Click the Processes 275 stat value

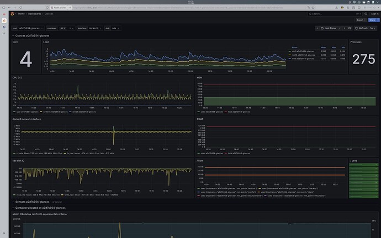tap(364, 59)
